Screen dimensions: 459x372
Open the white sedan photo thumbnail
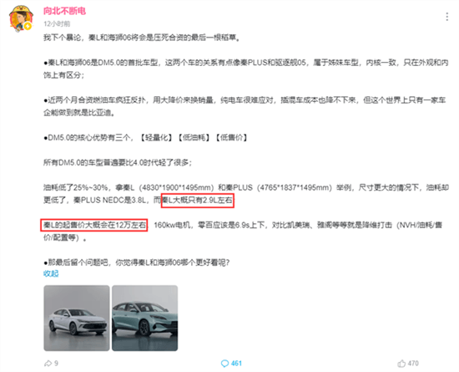(77, 318)
